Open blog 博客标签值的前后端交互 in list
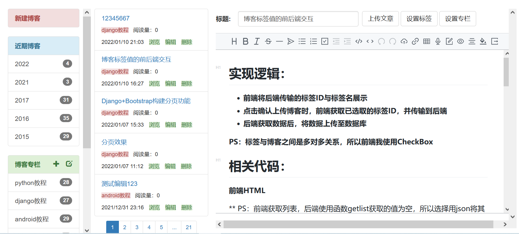The width and height of the screenshot is (519, 234). click(x=136, y=60)
